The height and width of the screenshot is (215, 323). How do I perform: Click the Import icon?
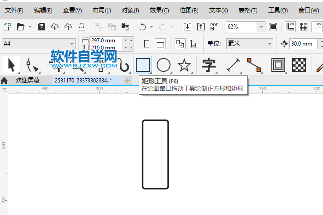tap(188, 27)
